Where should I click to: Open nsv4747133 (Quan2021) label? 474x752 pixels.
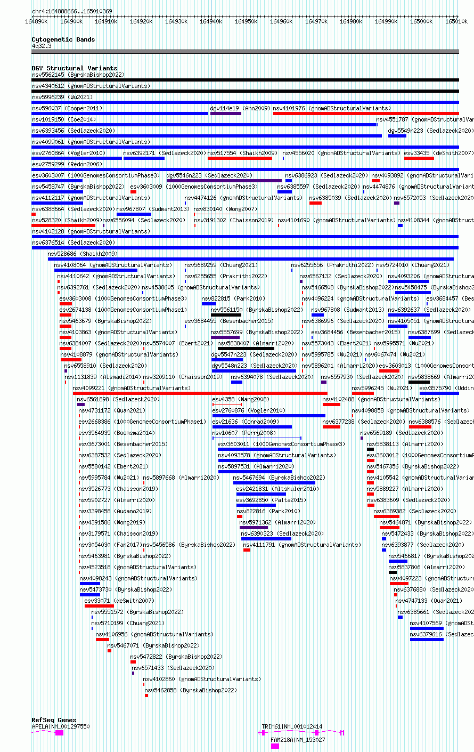point(430,601)
